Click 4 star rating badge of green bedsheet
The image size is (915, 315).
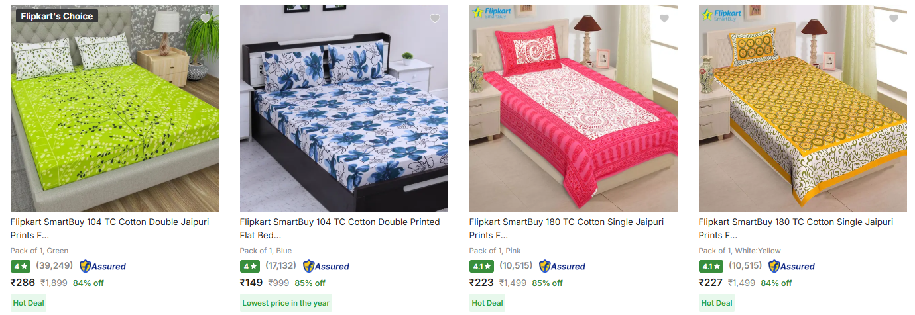(x=20, y=266)
